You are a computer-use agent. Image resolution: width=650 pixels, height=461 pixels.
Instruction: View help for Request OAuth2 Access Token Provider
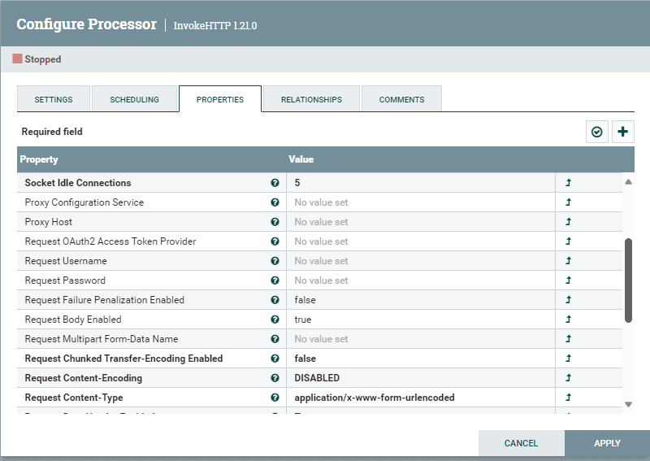275,241
